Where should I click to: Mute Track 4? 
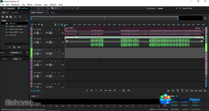coord(52,61)
